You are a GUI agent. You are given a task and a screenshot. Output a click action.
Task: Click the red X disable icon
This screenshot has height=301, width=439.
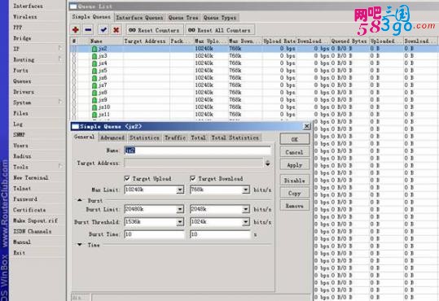click(x=116, y=29)
